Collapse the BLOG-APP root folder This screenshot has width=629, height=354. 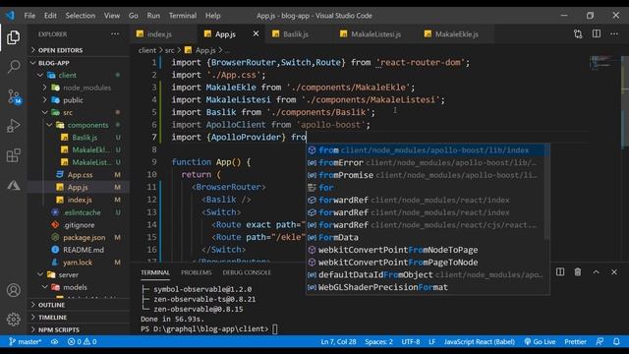click(x=79, y=63)
